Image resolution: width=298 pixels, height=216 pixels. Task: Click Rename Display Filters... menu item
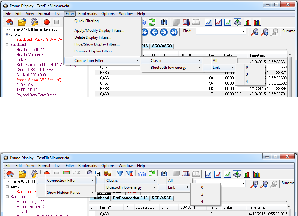point(94,51)
